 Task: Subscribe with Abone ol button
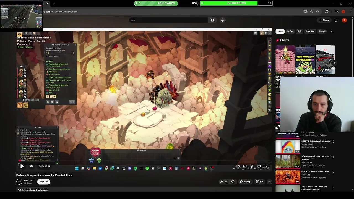(43, 182)
